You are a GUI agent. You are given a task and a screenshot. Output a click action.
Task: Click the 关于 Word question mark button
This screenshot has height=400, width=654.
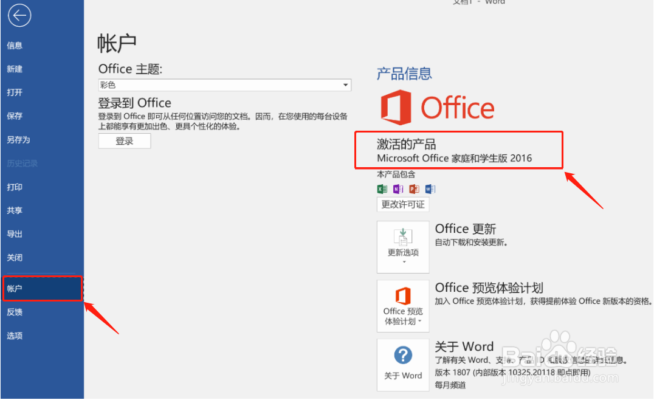[x=403, y=365]
